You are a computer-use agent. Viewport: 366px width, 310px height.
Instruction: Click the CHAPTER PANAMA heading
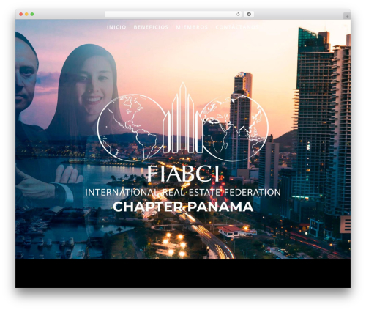point(183,207)
